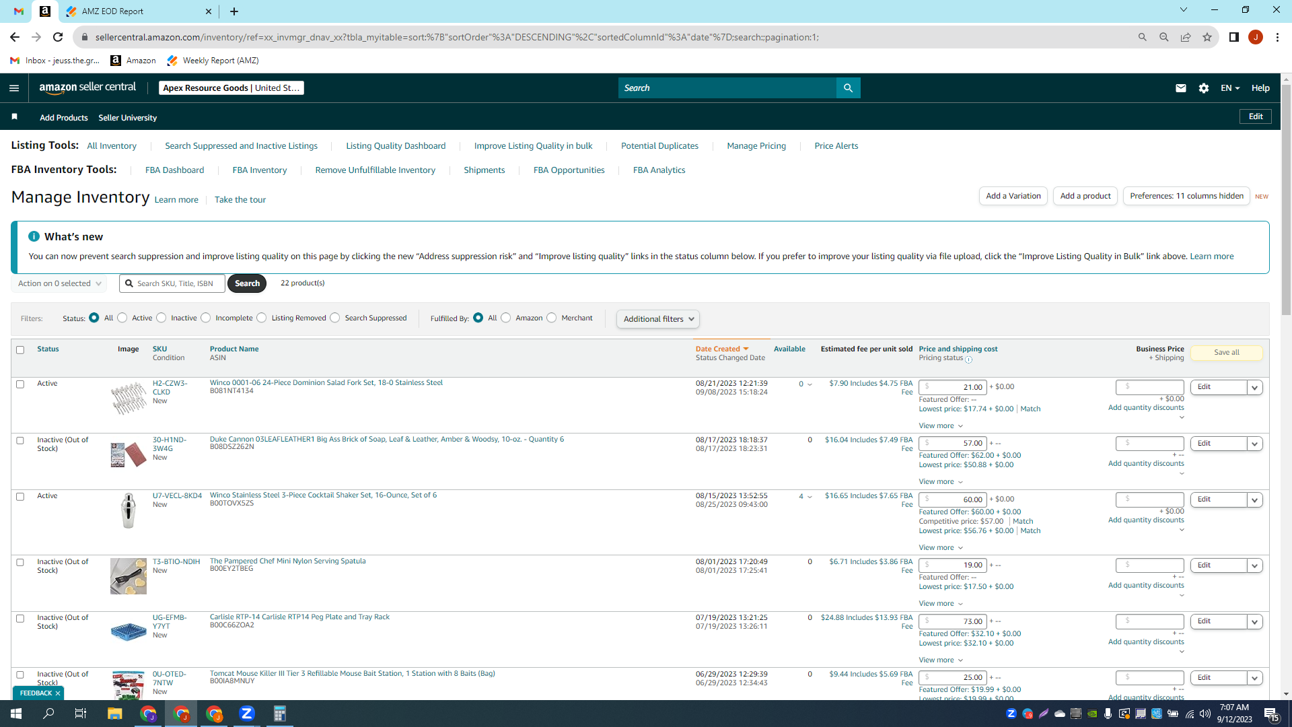
Task: Open Additional filters dropdown
Action: (x=658, y=319)
